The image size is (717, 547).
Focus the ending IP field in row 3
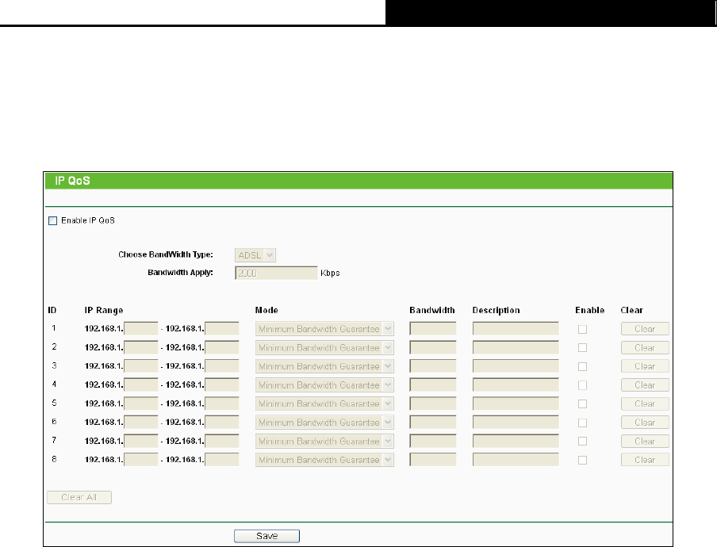coord(222,366)
